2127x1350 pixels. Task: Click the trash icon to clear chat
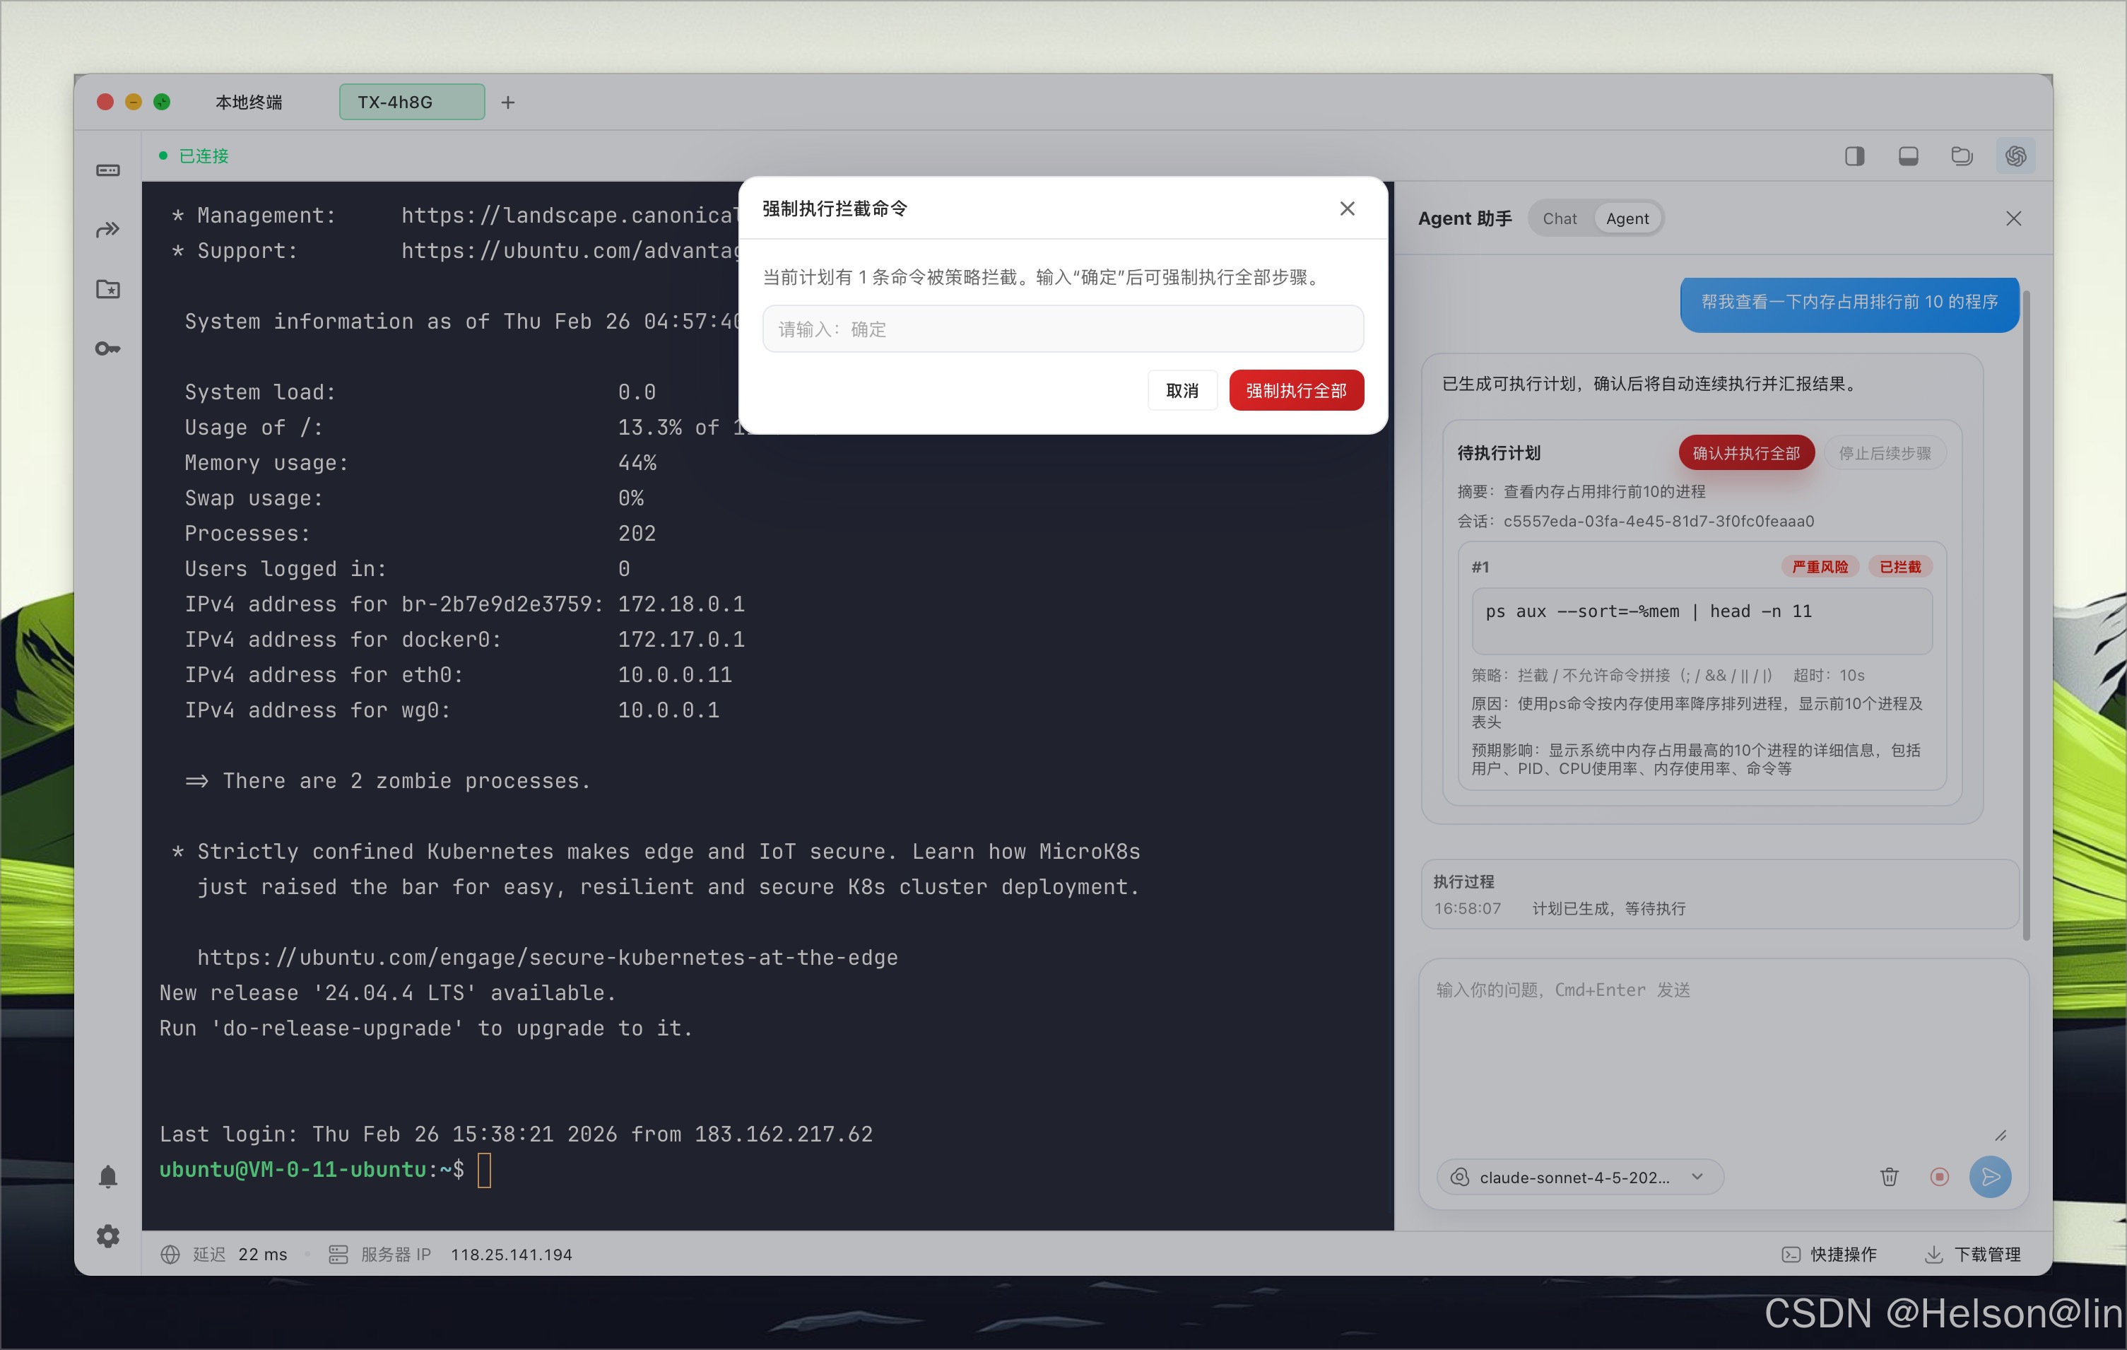(1888, 1176)
